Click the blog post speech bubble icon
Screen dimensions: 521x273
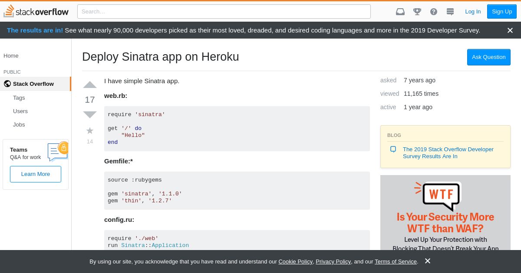(x=393, y=149)
